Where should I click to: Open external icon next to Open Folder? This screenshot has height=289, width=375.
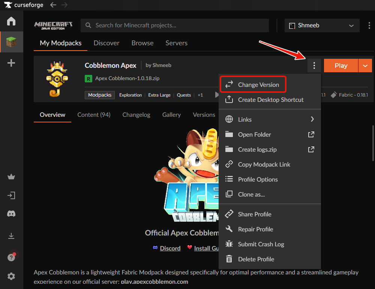(x=311, y=134)
